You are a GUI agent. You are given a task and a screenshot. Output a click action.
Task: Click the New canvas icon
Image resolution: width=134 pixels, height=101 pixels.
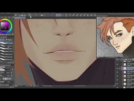coord(19,15)
